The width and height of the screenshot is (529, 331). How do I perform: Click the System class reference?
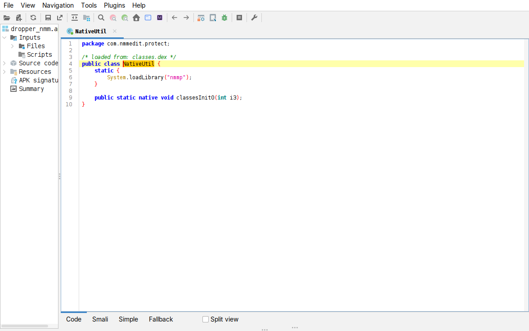point(117,77)
